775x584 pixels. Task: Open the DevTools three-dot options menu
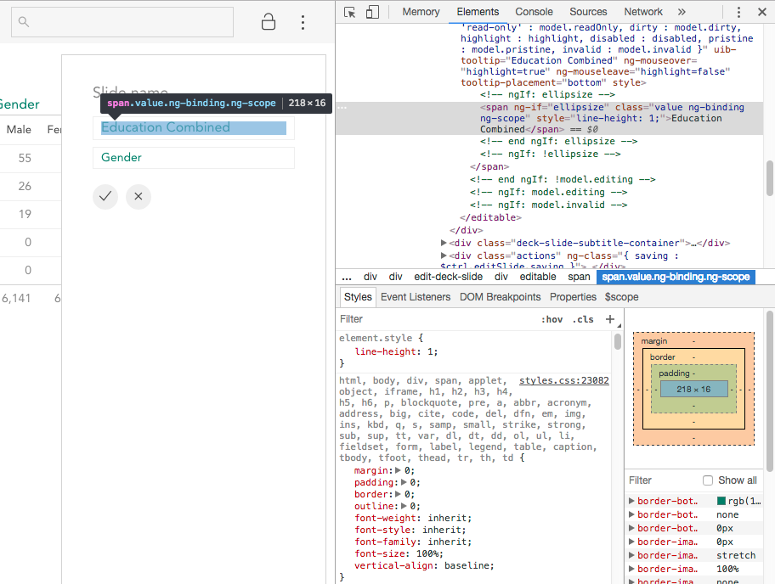pyautogui.click(x=738, y=12)
